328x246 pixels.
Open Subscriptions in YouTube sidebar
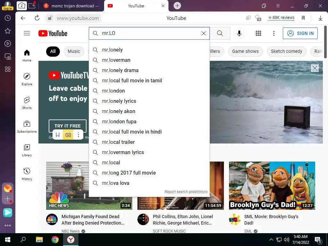(x=27, y=127)
